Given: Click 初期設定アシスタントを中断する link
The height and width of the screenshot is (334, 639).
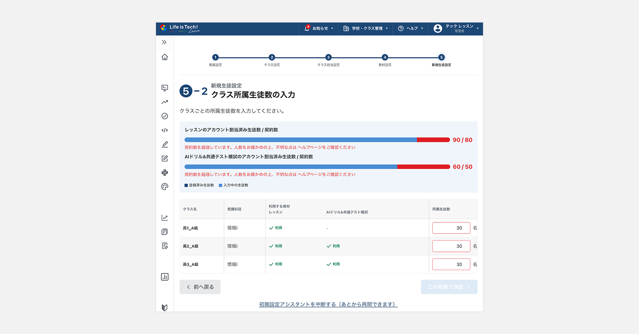Looking at the screenshot, I should coord(328,304).
